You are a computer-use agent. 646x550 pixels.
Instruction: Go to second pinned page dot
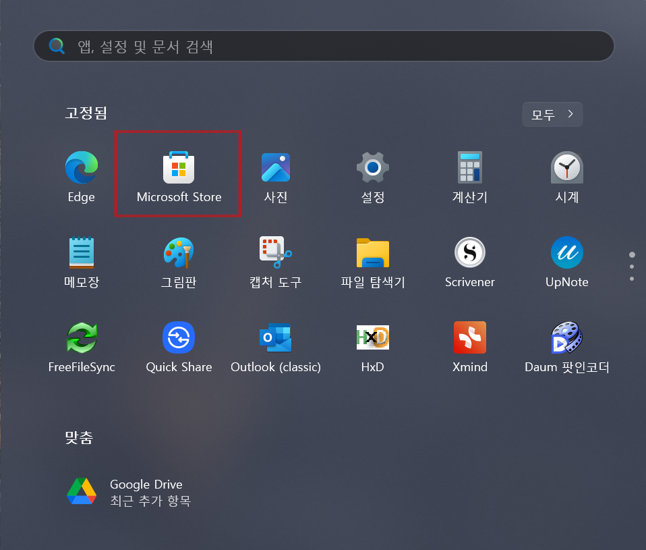click(x=632, y=267)
